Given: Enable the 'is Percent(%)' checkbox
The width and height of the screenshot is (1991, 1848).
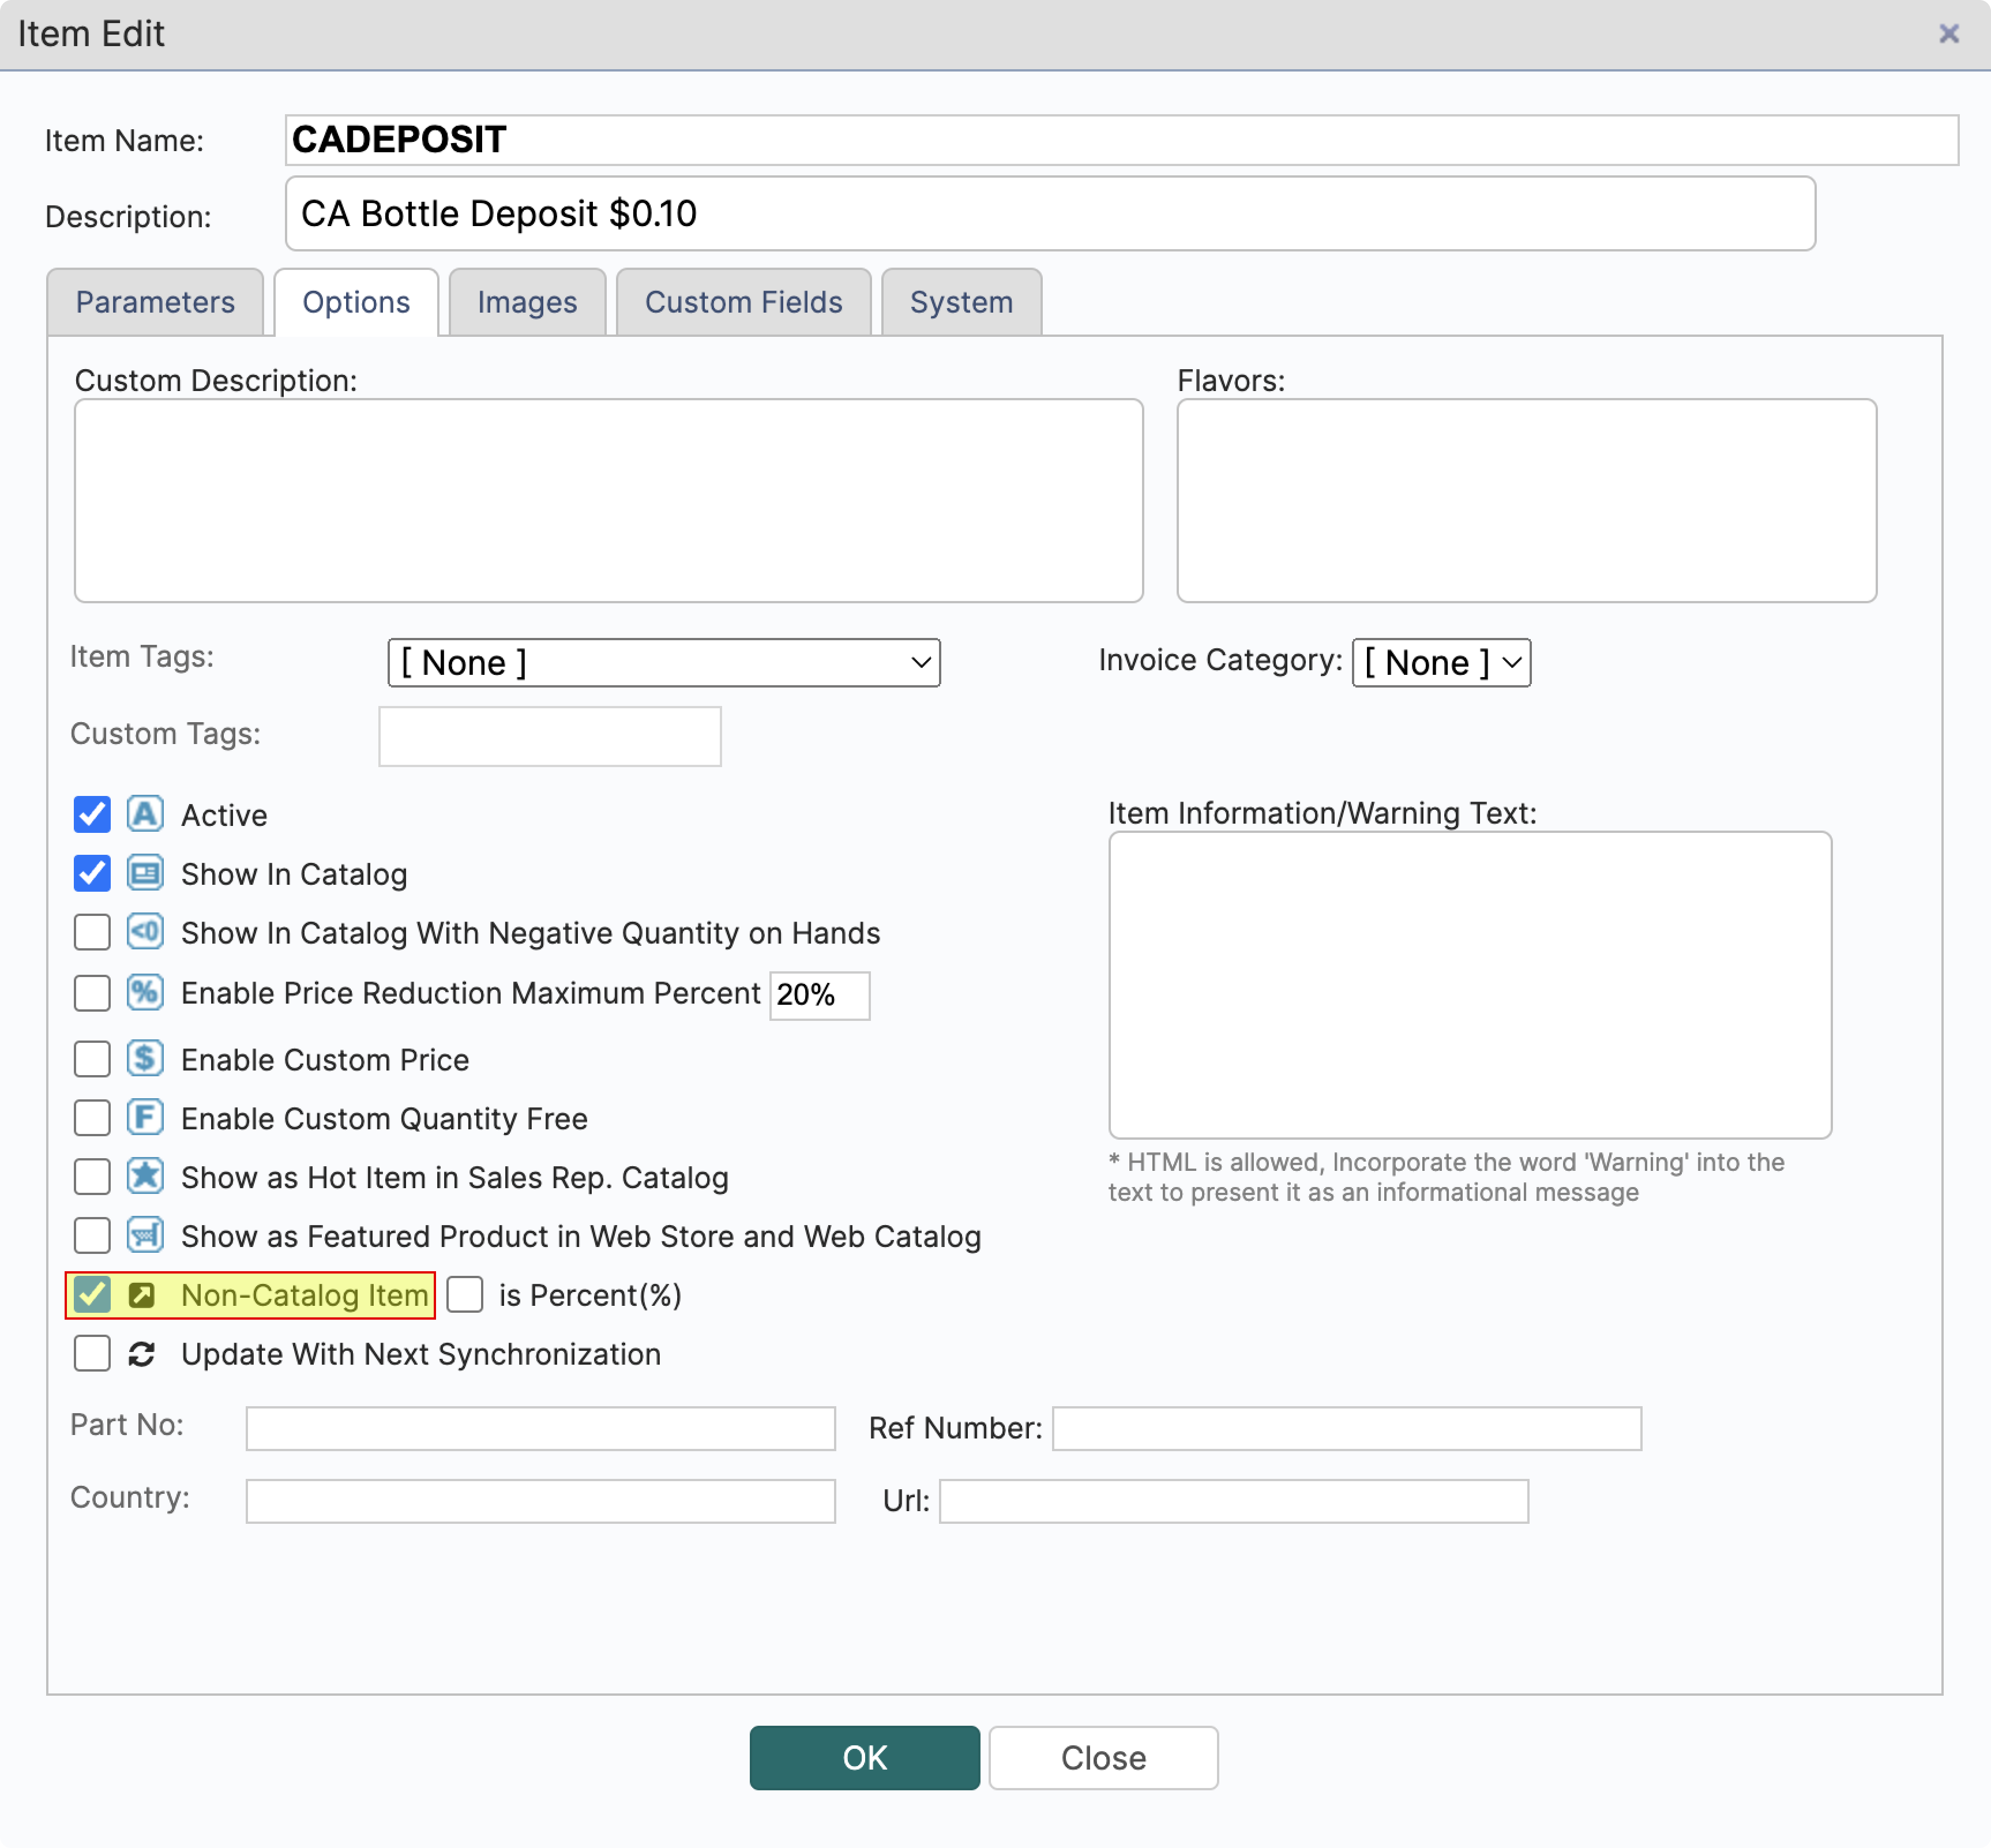Looking at the screenshot, I should point(465,1295).
